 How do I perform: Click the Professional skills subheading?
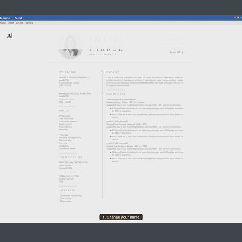(x=64, y=116)
